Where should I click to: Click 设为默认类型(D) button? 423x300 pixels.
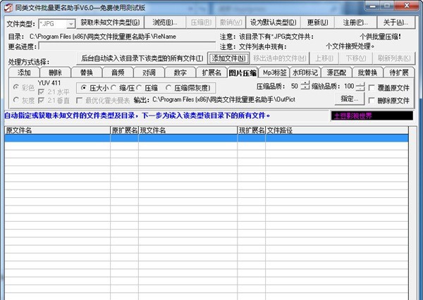point(273,23)
